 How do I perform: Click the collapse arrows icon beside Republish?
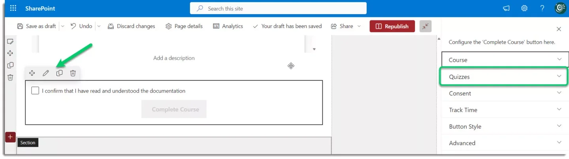click(x=426, y=26)
